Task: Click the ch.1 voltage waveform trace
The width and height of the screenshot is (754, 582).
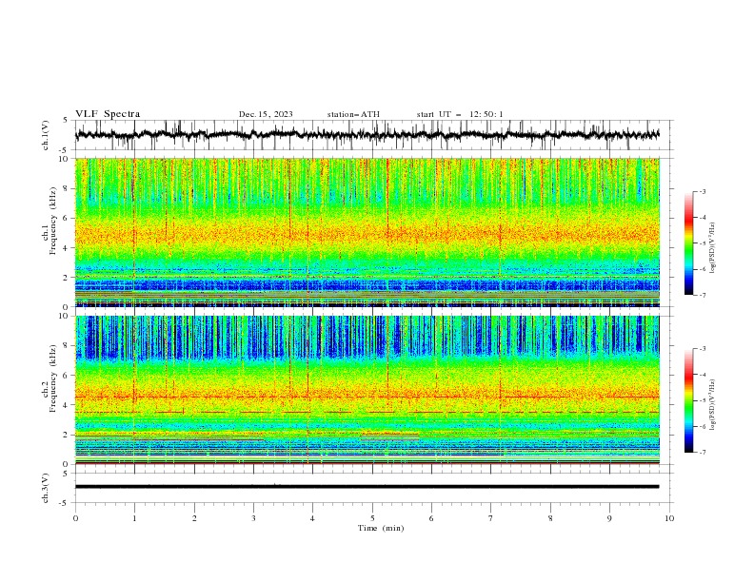Action: (x=367, y=135)
